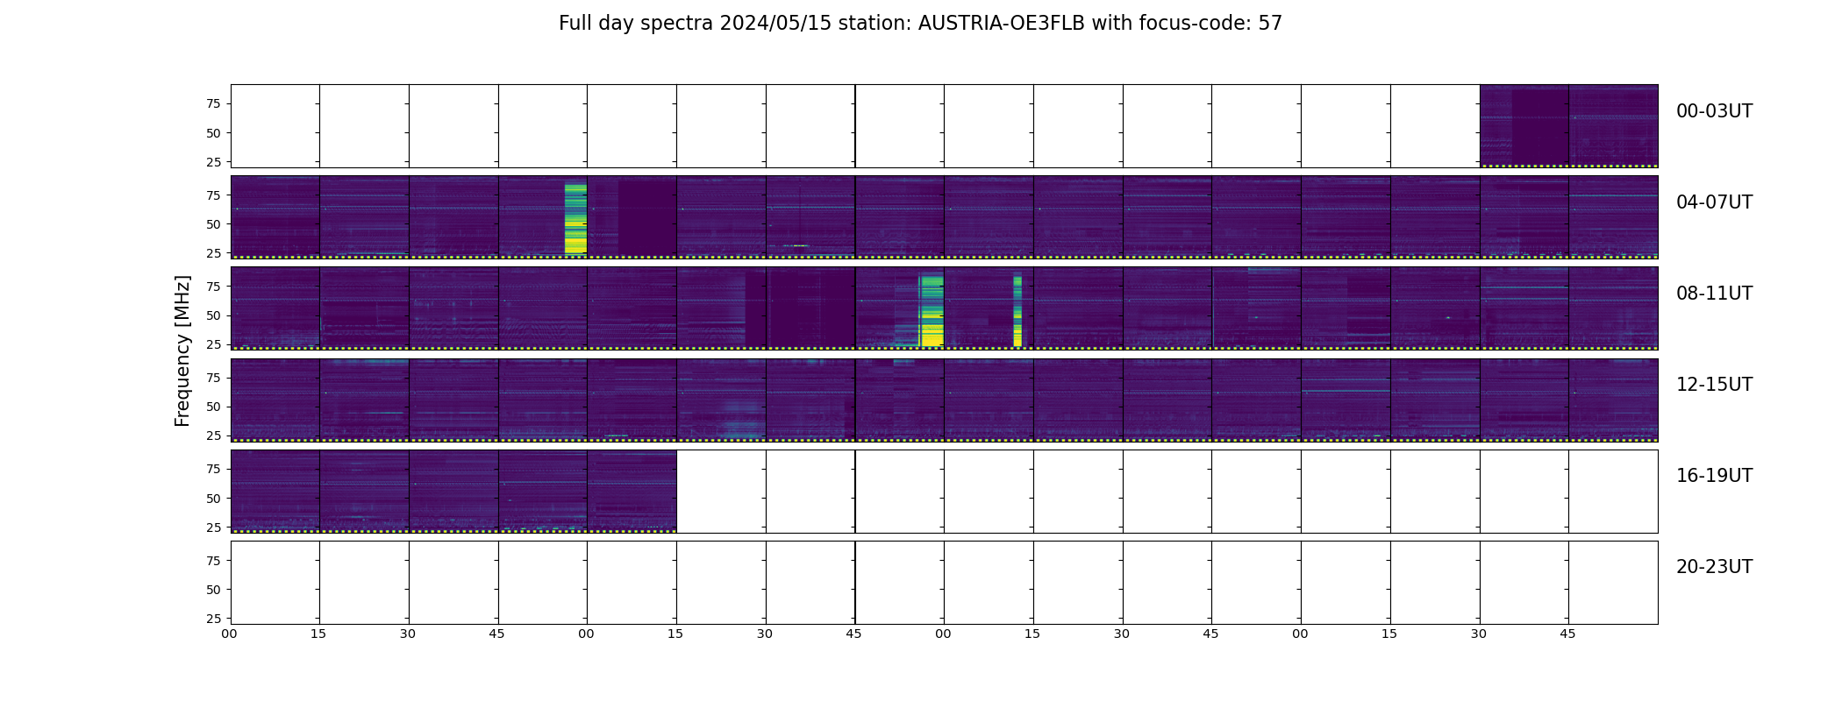The width and height of the screenshot is (1842, 701).
Task: Click the "25" tick label of the 00-03UT row
Action: coord(213,162)
